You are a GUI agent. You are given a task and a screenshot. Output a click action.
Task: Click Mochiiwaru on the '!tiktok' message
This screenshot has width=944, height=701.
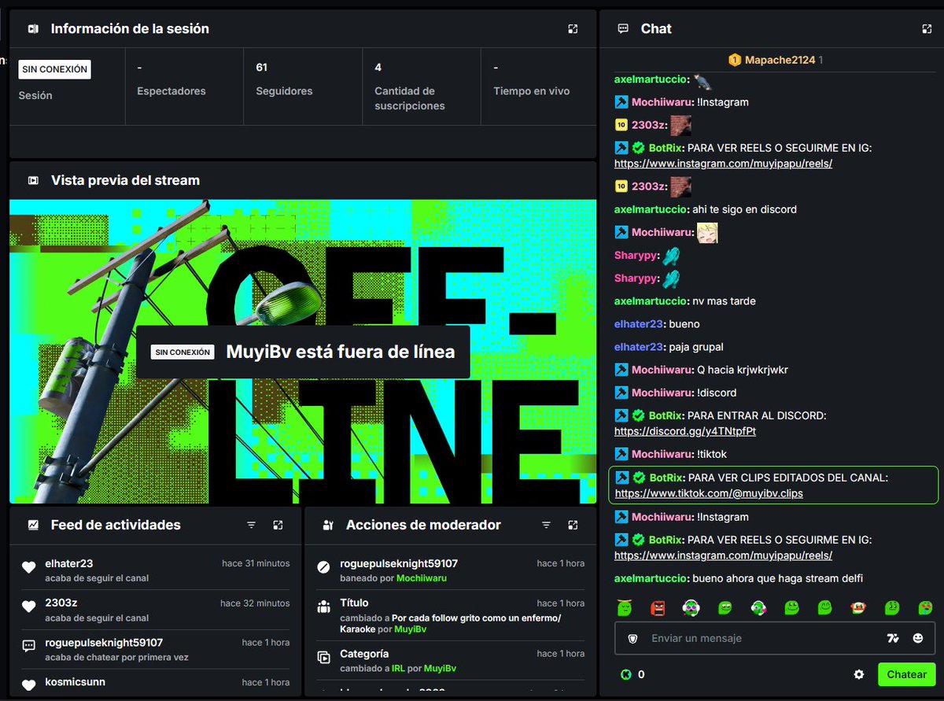click(661, 454)
